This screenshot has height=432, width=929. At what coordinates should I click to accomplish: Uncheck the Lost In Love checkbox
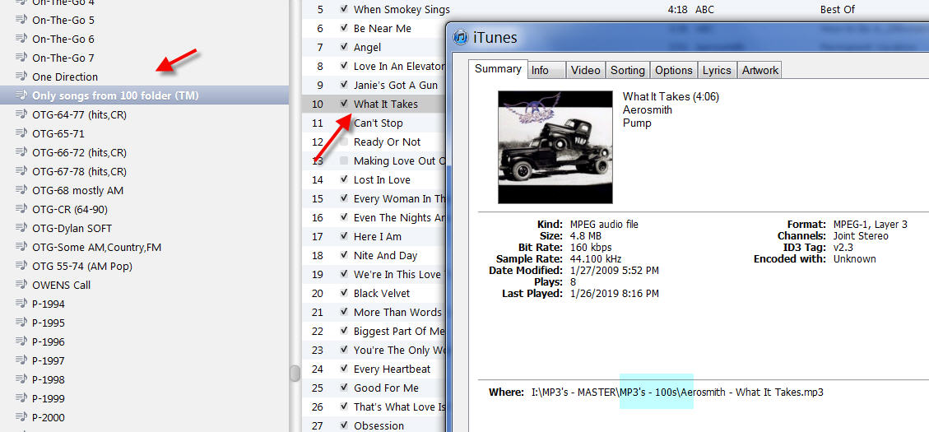coord(344,179)
